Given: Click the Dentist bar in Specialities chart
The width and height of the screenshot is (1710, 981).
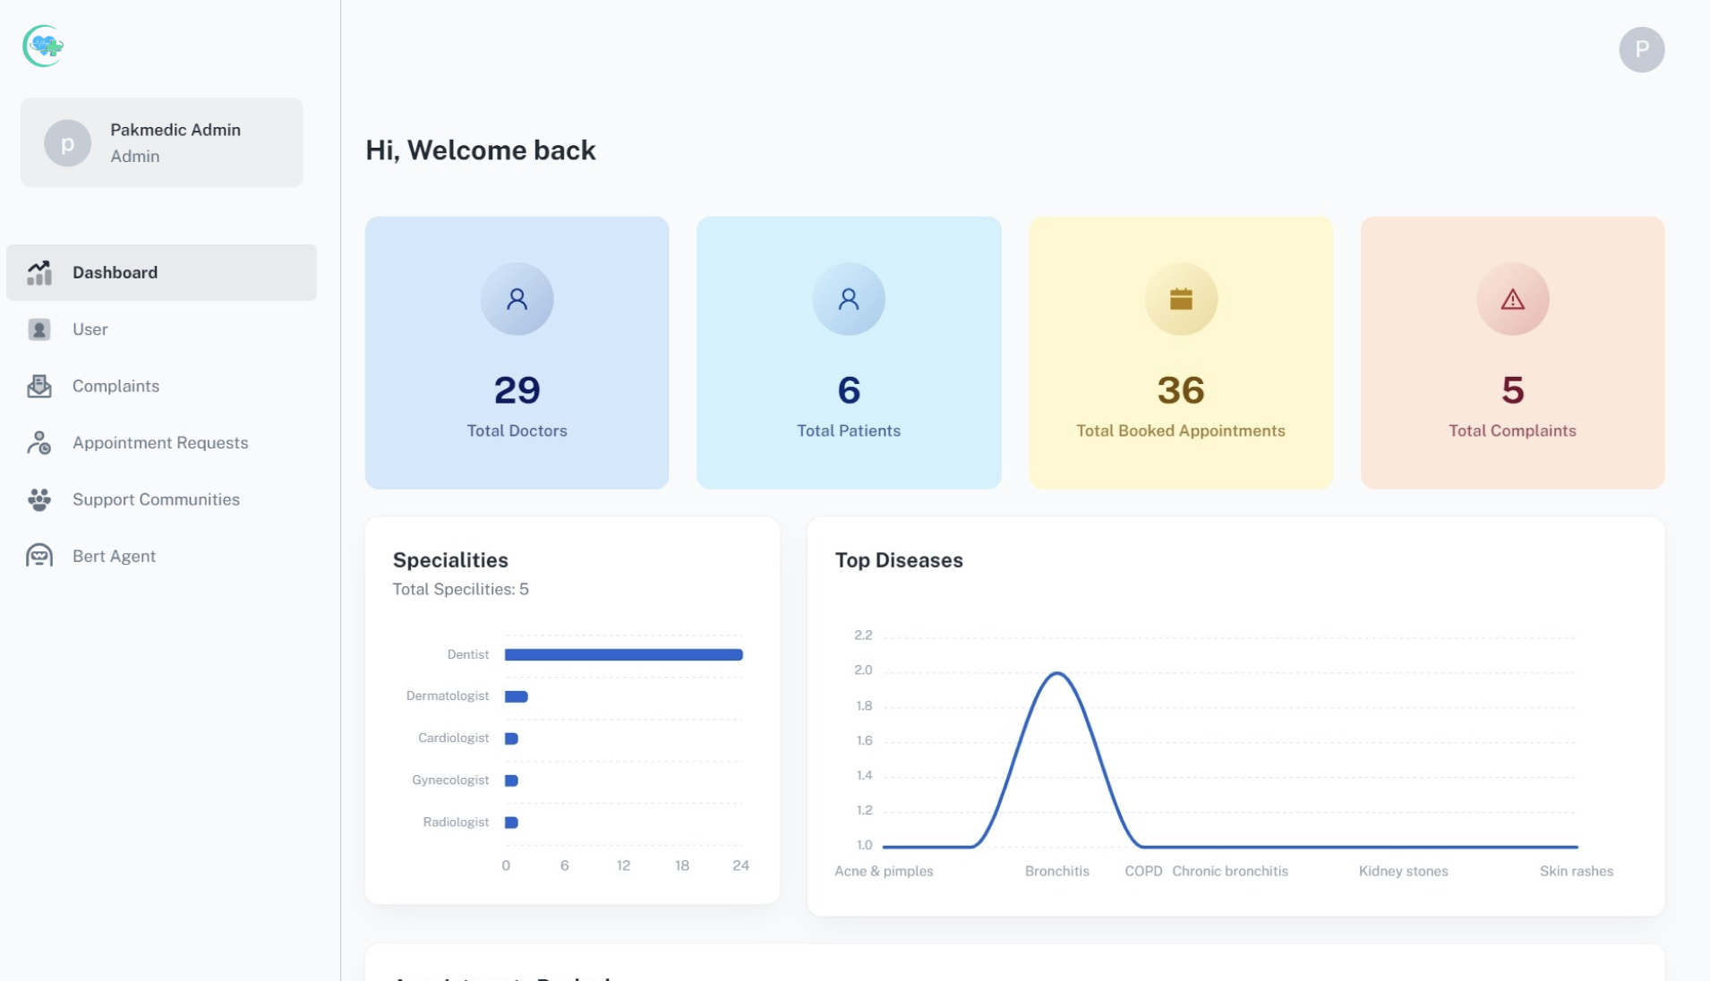Looking at the screenshot, I should pyautogui.click(x=624, y=654).
